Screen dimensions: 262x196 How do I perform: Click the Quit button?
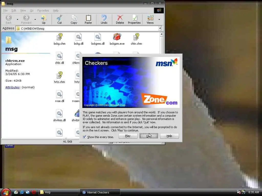click(x=149, y=136)
